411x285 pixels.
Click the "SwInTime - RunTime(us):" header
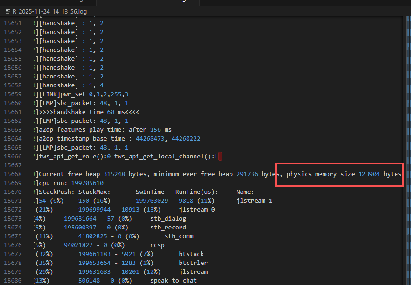[177, 192]
